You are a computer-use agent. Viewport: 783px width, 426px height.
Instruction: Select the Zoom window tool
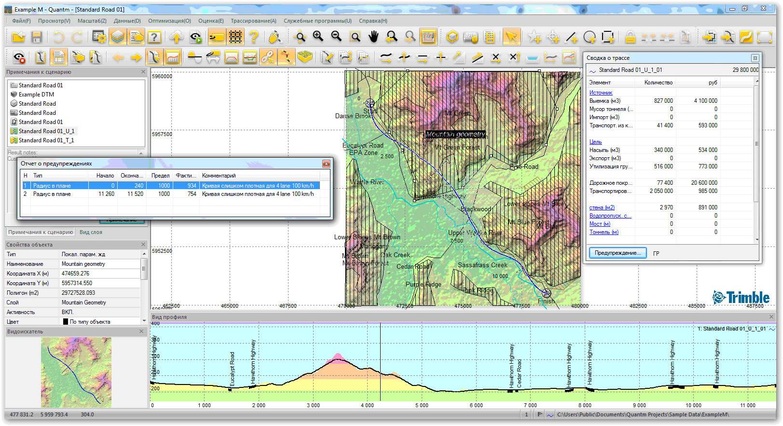point(355,37)
